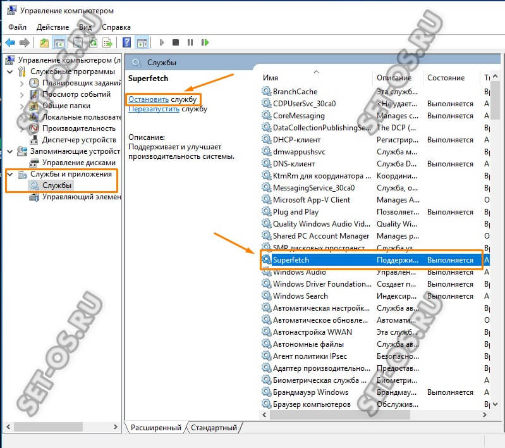The image size is (505, 448).
Task: Open Диспетчер устройств in the tree
Action: pyautogui.click(x=79, y=139)
